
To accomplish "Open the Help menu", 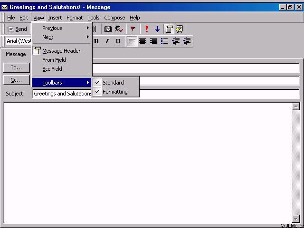I will click(x=135, y=18).
